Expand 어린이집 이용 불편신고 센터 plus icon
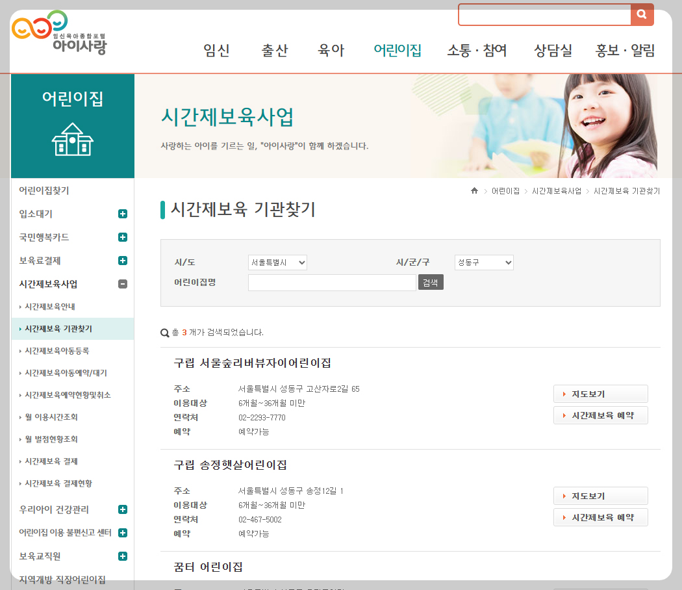The width and height of the screenshot is (682, 590). point(123,533)
